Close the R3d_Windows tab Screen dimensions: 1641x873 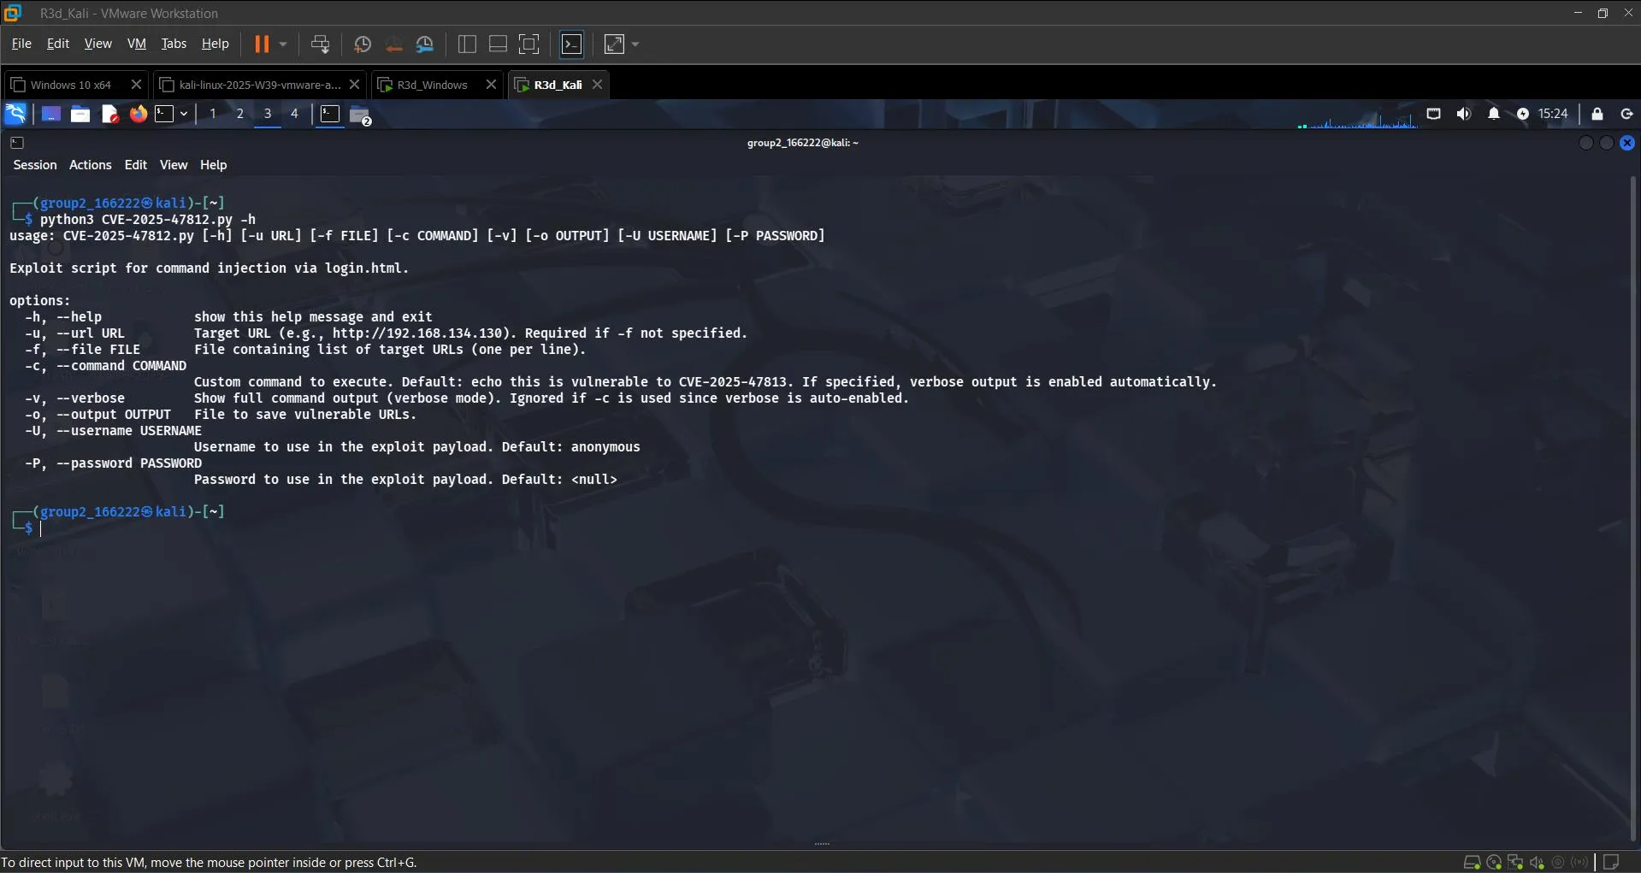coord(491,85)
